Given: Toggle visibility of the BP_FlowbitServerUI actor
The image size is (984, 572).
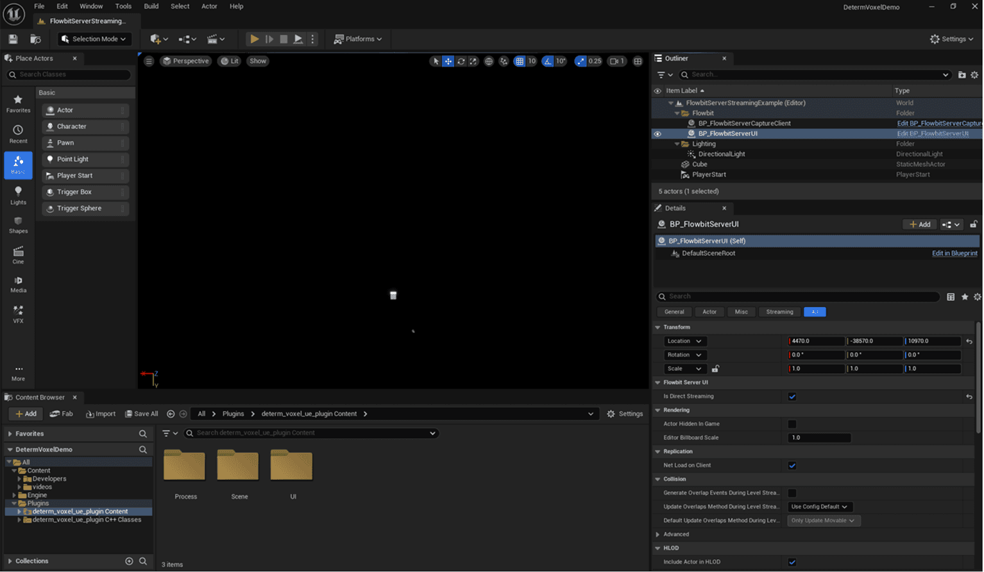Looking at the screenshot, I should click(657, 134).
